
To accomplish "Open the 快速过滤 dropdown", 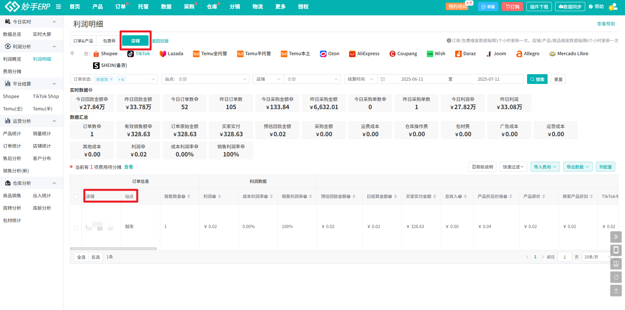I will click(x=513, y=167).
